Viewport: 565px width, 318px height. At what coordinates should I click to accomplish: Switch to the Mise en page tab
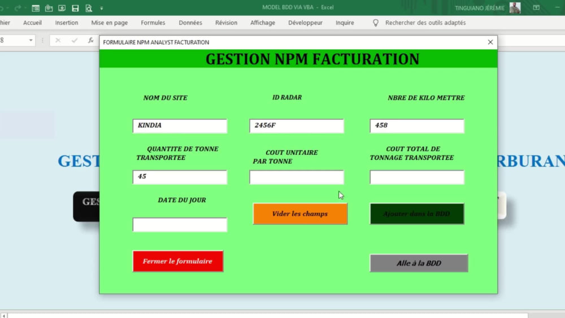click(110, 23)
